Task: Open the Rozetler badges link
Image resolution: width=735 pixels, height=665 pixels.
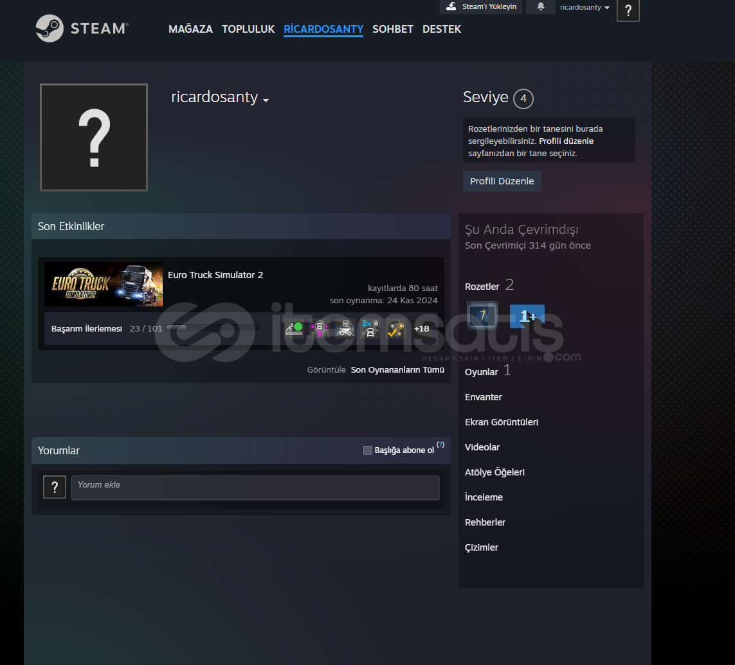Action: [x=482, y=287]
